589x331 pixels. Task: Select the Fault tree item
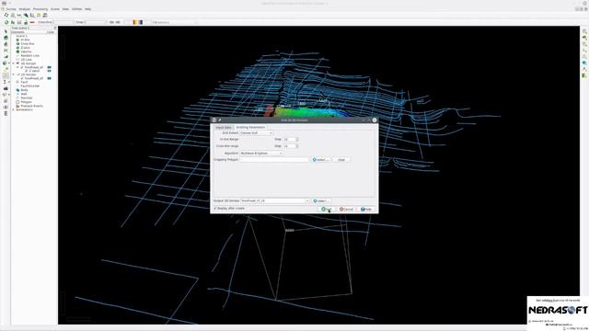tap(24, 82)
